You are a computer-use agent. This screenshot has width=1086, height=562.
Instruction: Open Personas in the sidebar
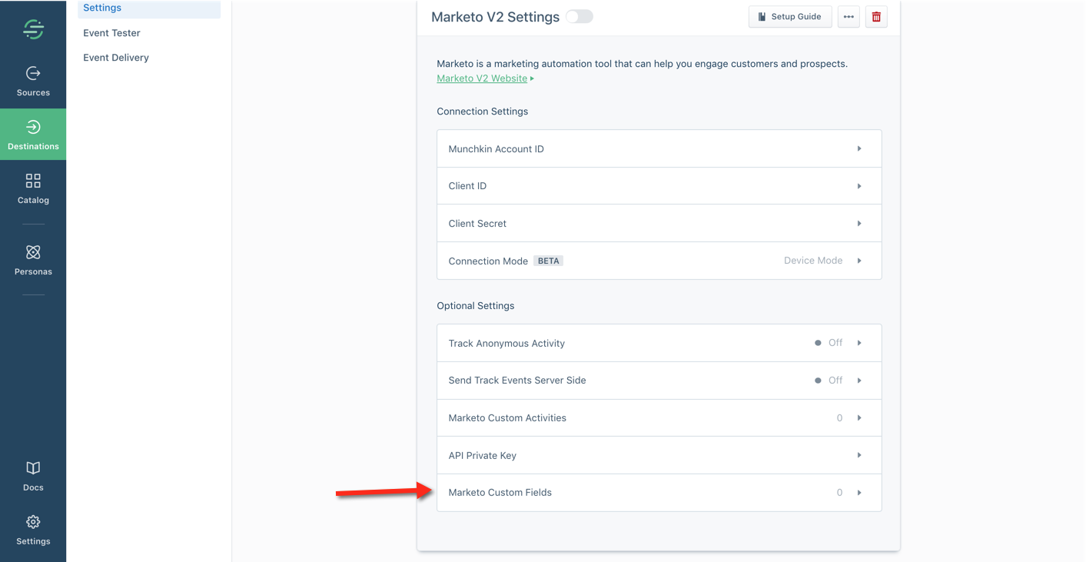pos(33,260)
